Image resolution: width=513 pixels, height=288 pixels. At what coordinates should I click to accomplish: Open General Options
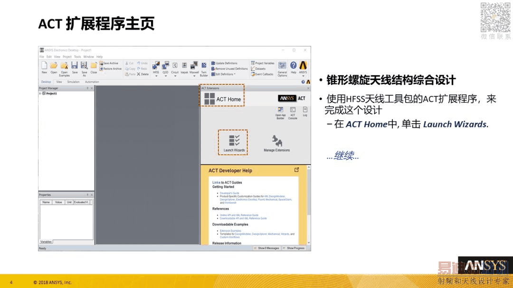[282, 69]
